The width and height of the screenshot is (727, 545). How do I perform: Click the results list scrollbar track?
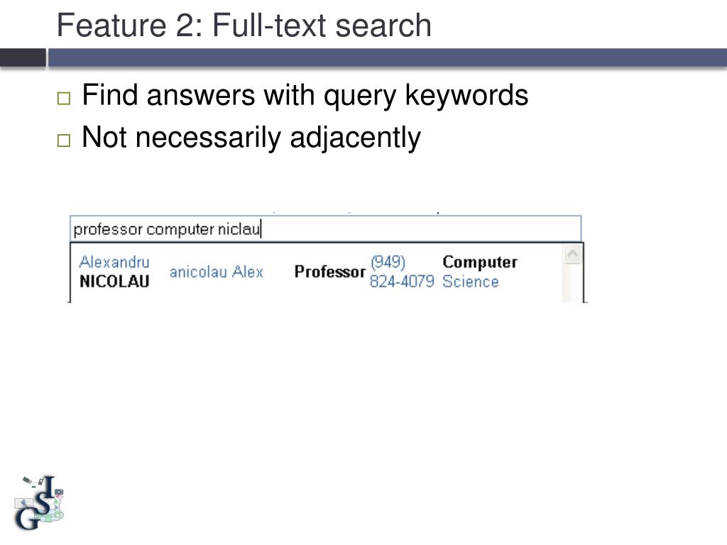573,282
